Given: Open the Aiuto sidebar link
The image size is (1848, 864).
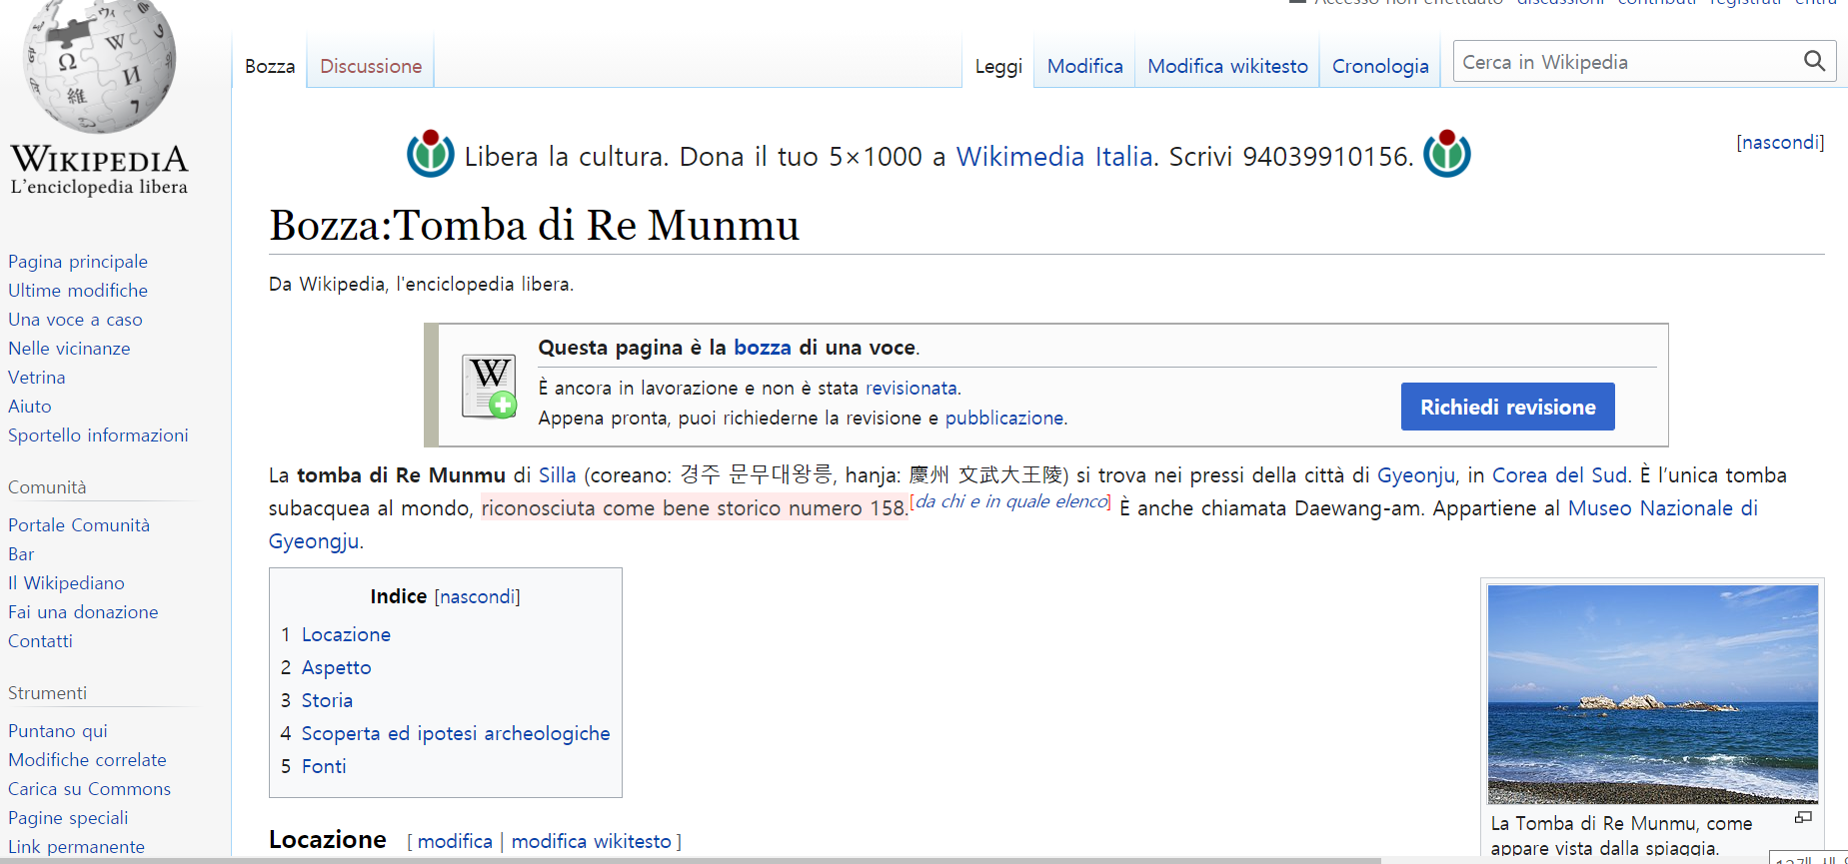Looking at the screenshot, I should pyautogui.click(x=30, y=407).
